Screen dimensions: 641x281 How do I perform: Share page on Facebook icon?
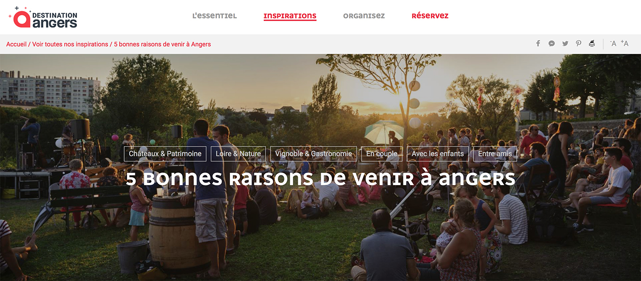538,43
